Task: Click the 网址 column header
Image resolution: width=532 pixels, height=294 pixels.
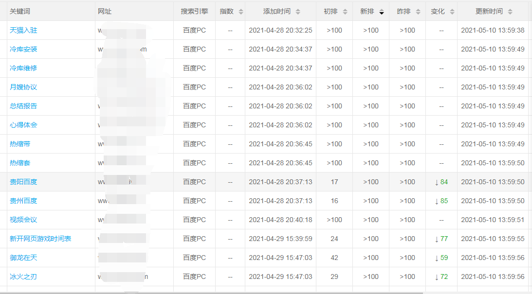Action: point(105,11)
